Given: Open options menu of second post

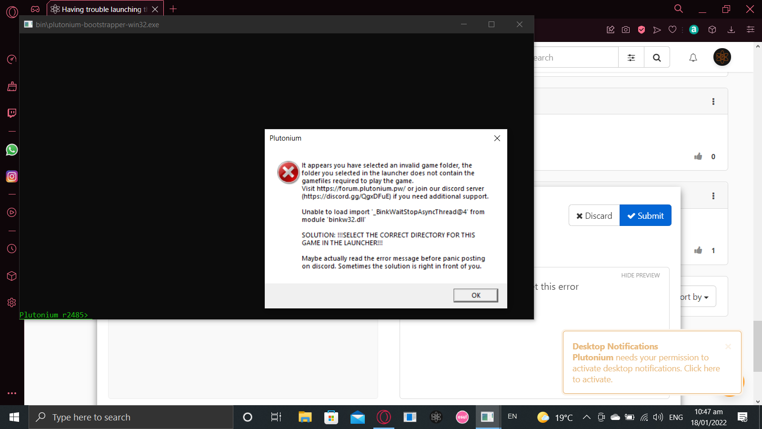Looking at the screenshot, I should pyautogui.click(x=713, y=196).
